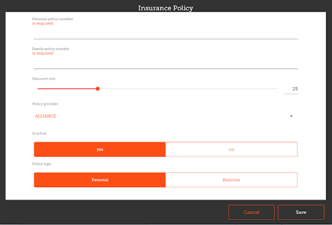
Task: Click the Personal policy number input field
Action: (x=165, y=33)
